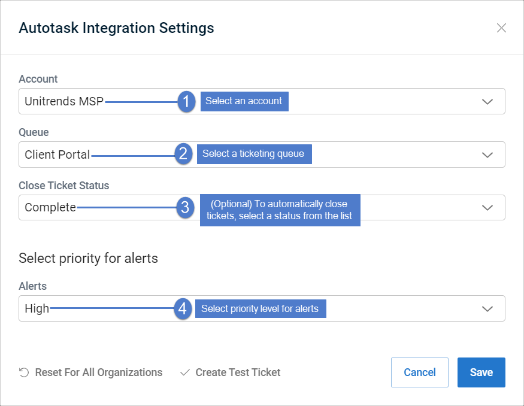Image resolution: width=524 pixels, height=406 pixels.
Task: Open the Close Ticket Status dropdown chevron
Action: [487, 208]
